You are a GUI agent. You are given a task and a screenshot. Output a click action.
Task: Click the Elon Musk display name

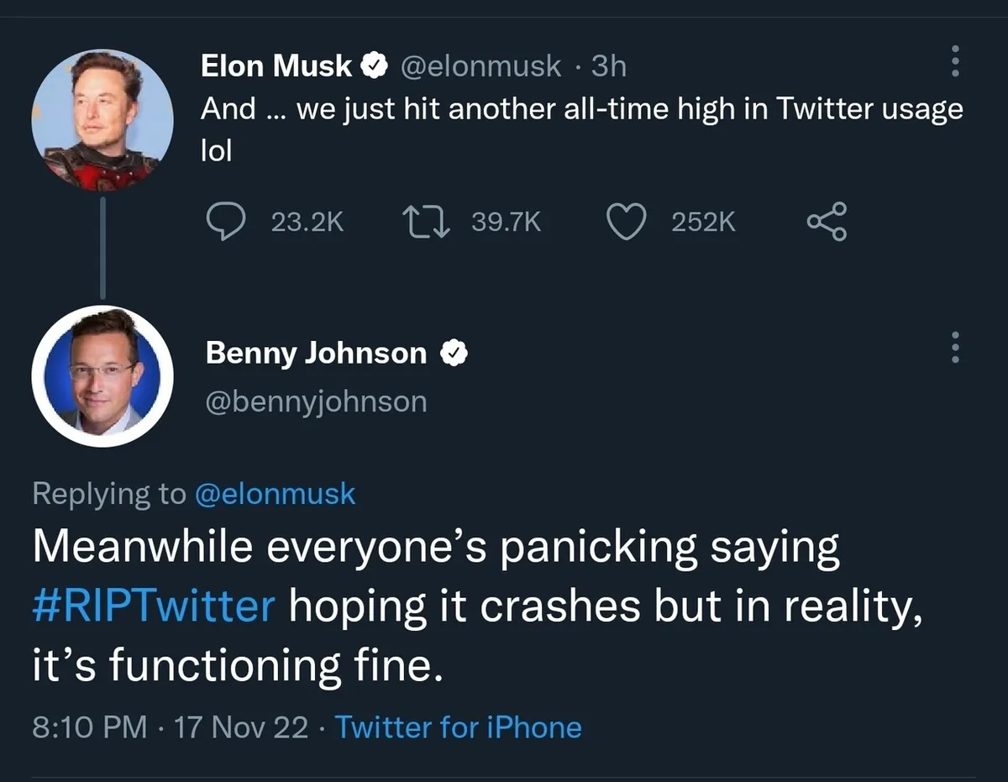coord(276,66)
